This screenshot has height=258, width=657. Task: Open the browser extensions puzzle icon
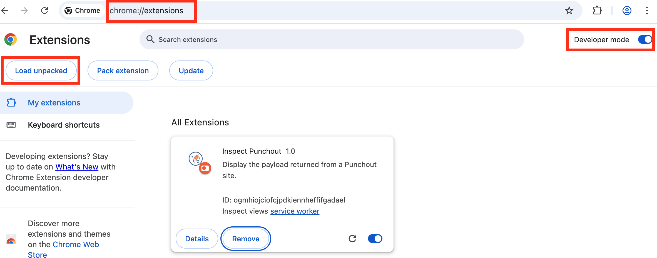pyautogui.click(x=597, y=10)
